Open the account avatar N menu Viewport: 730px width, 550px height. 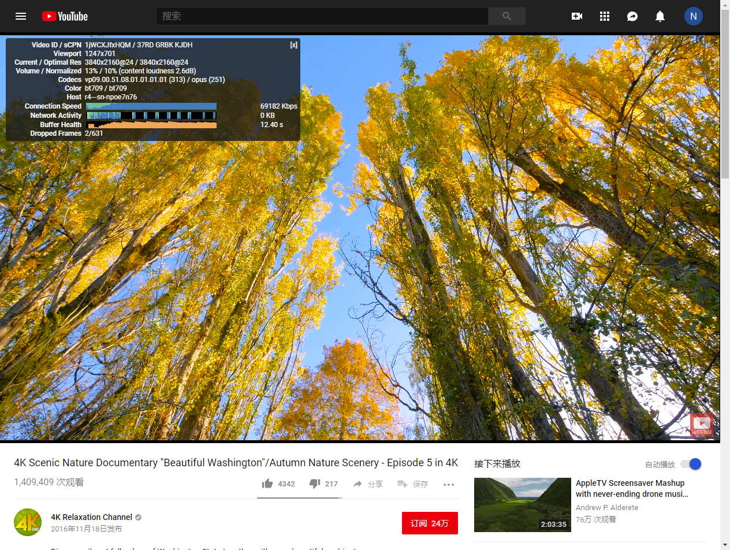click(x=693, y=16)
